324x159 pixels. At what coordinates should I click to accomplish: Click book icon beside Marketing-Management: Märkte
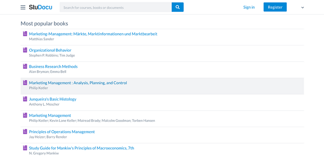tap(25, 34)
